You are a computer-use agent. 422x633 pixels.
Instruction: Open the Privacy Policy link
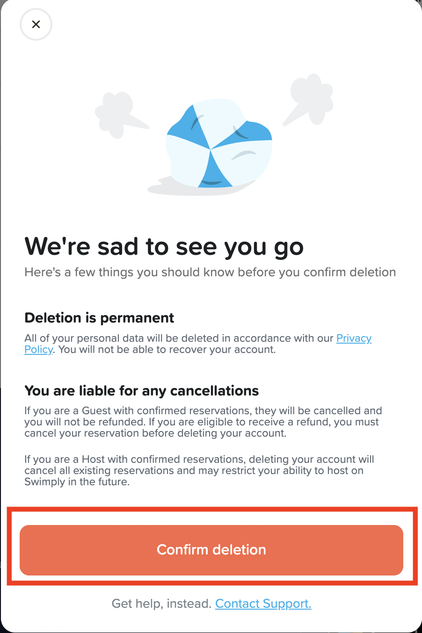point(354,338)
